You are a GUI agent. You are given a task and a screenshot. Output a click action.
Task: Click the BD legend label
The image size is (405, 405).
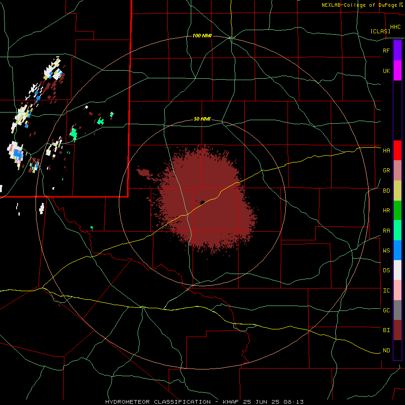tap(386, 191)
